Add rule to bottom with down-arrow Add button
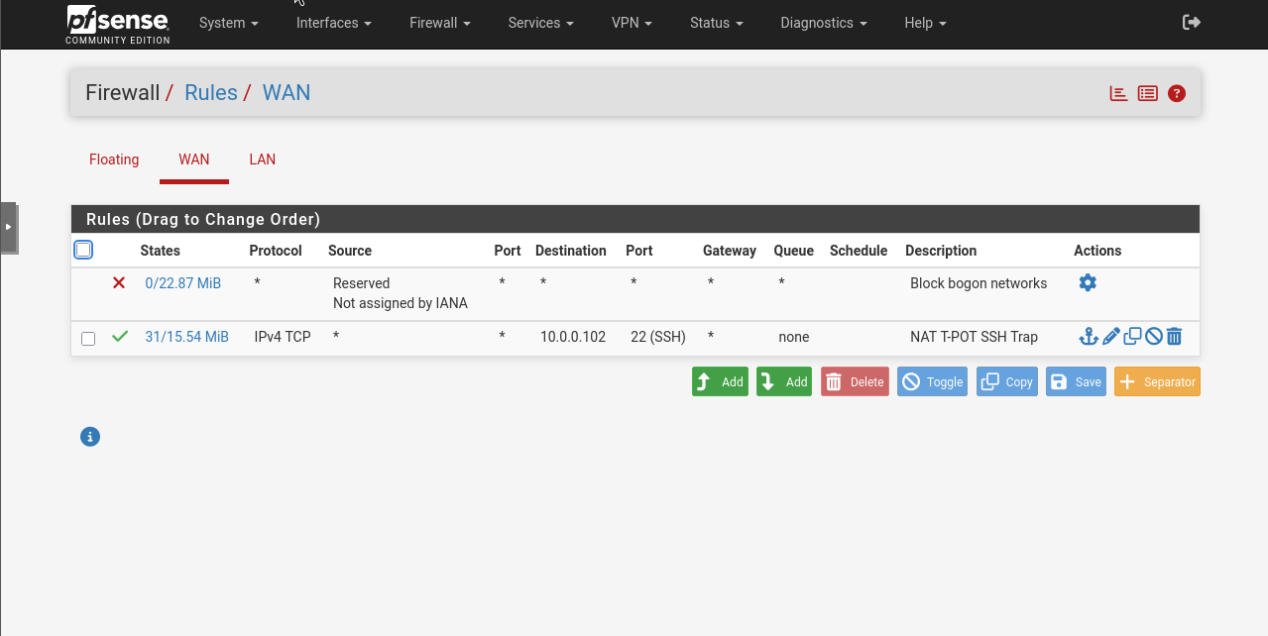Screen dimensions: 1268x636 coord(784,381)
